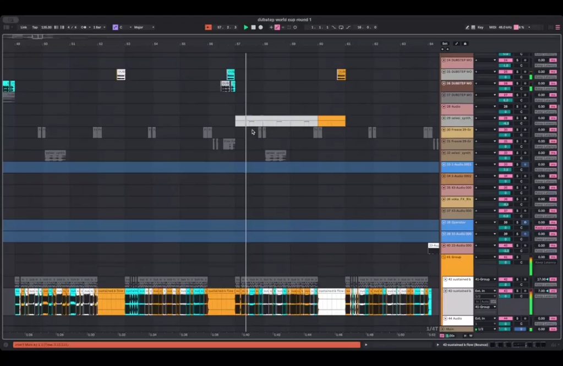The width and height of the screenshot is (563, 366).
Task: Open the CPU load meter dropdown arrow
Action: click(x=529, y=28)
